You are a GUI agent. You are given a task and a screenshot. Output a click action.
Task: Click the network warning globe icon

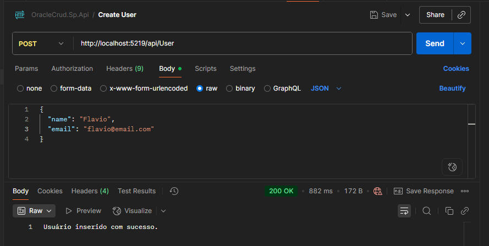click(377, 191)
